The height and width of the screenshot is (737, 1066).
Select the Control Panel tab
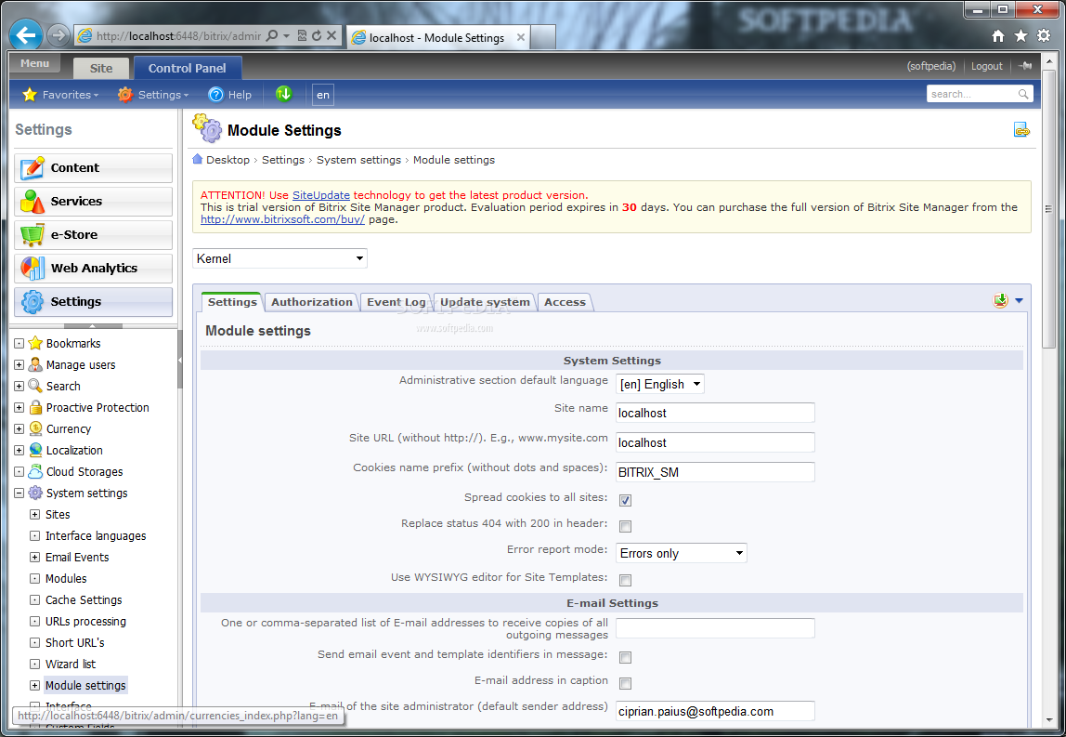click(187, 68)
